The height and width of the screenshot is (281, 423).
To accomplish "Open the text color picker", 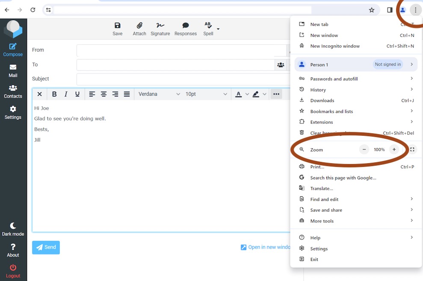I will tap(239, 94).
